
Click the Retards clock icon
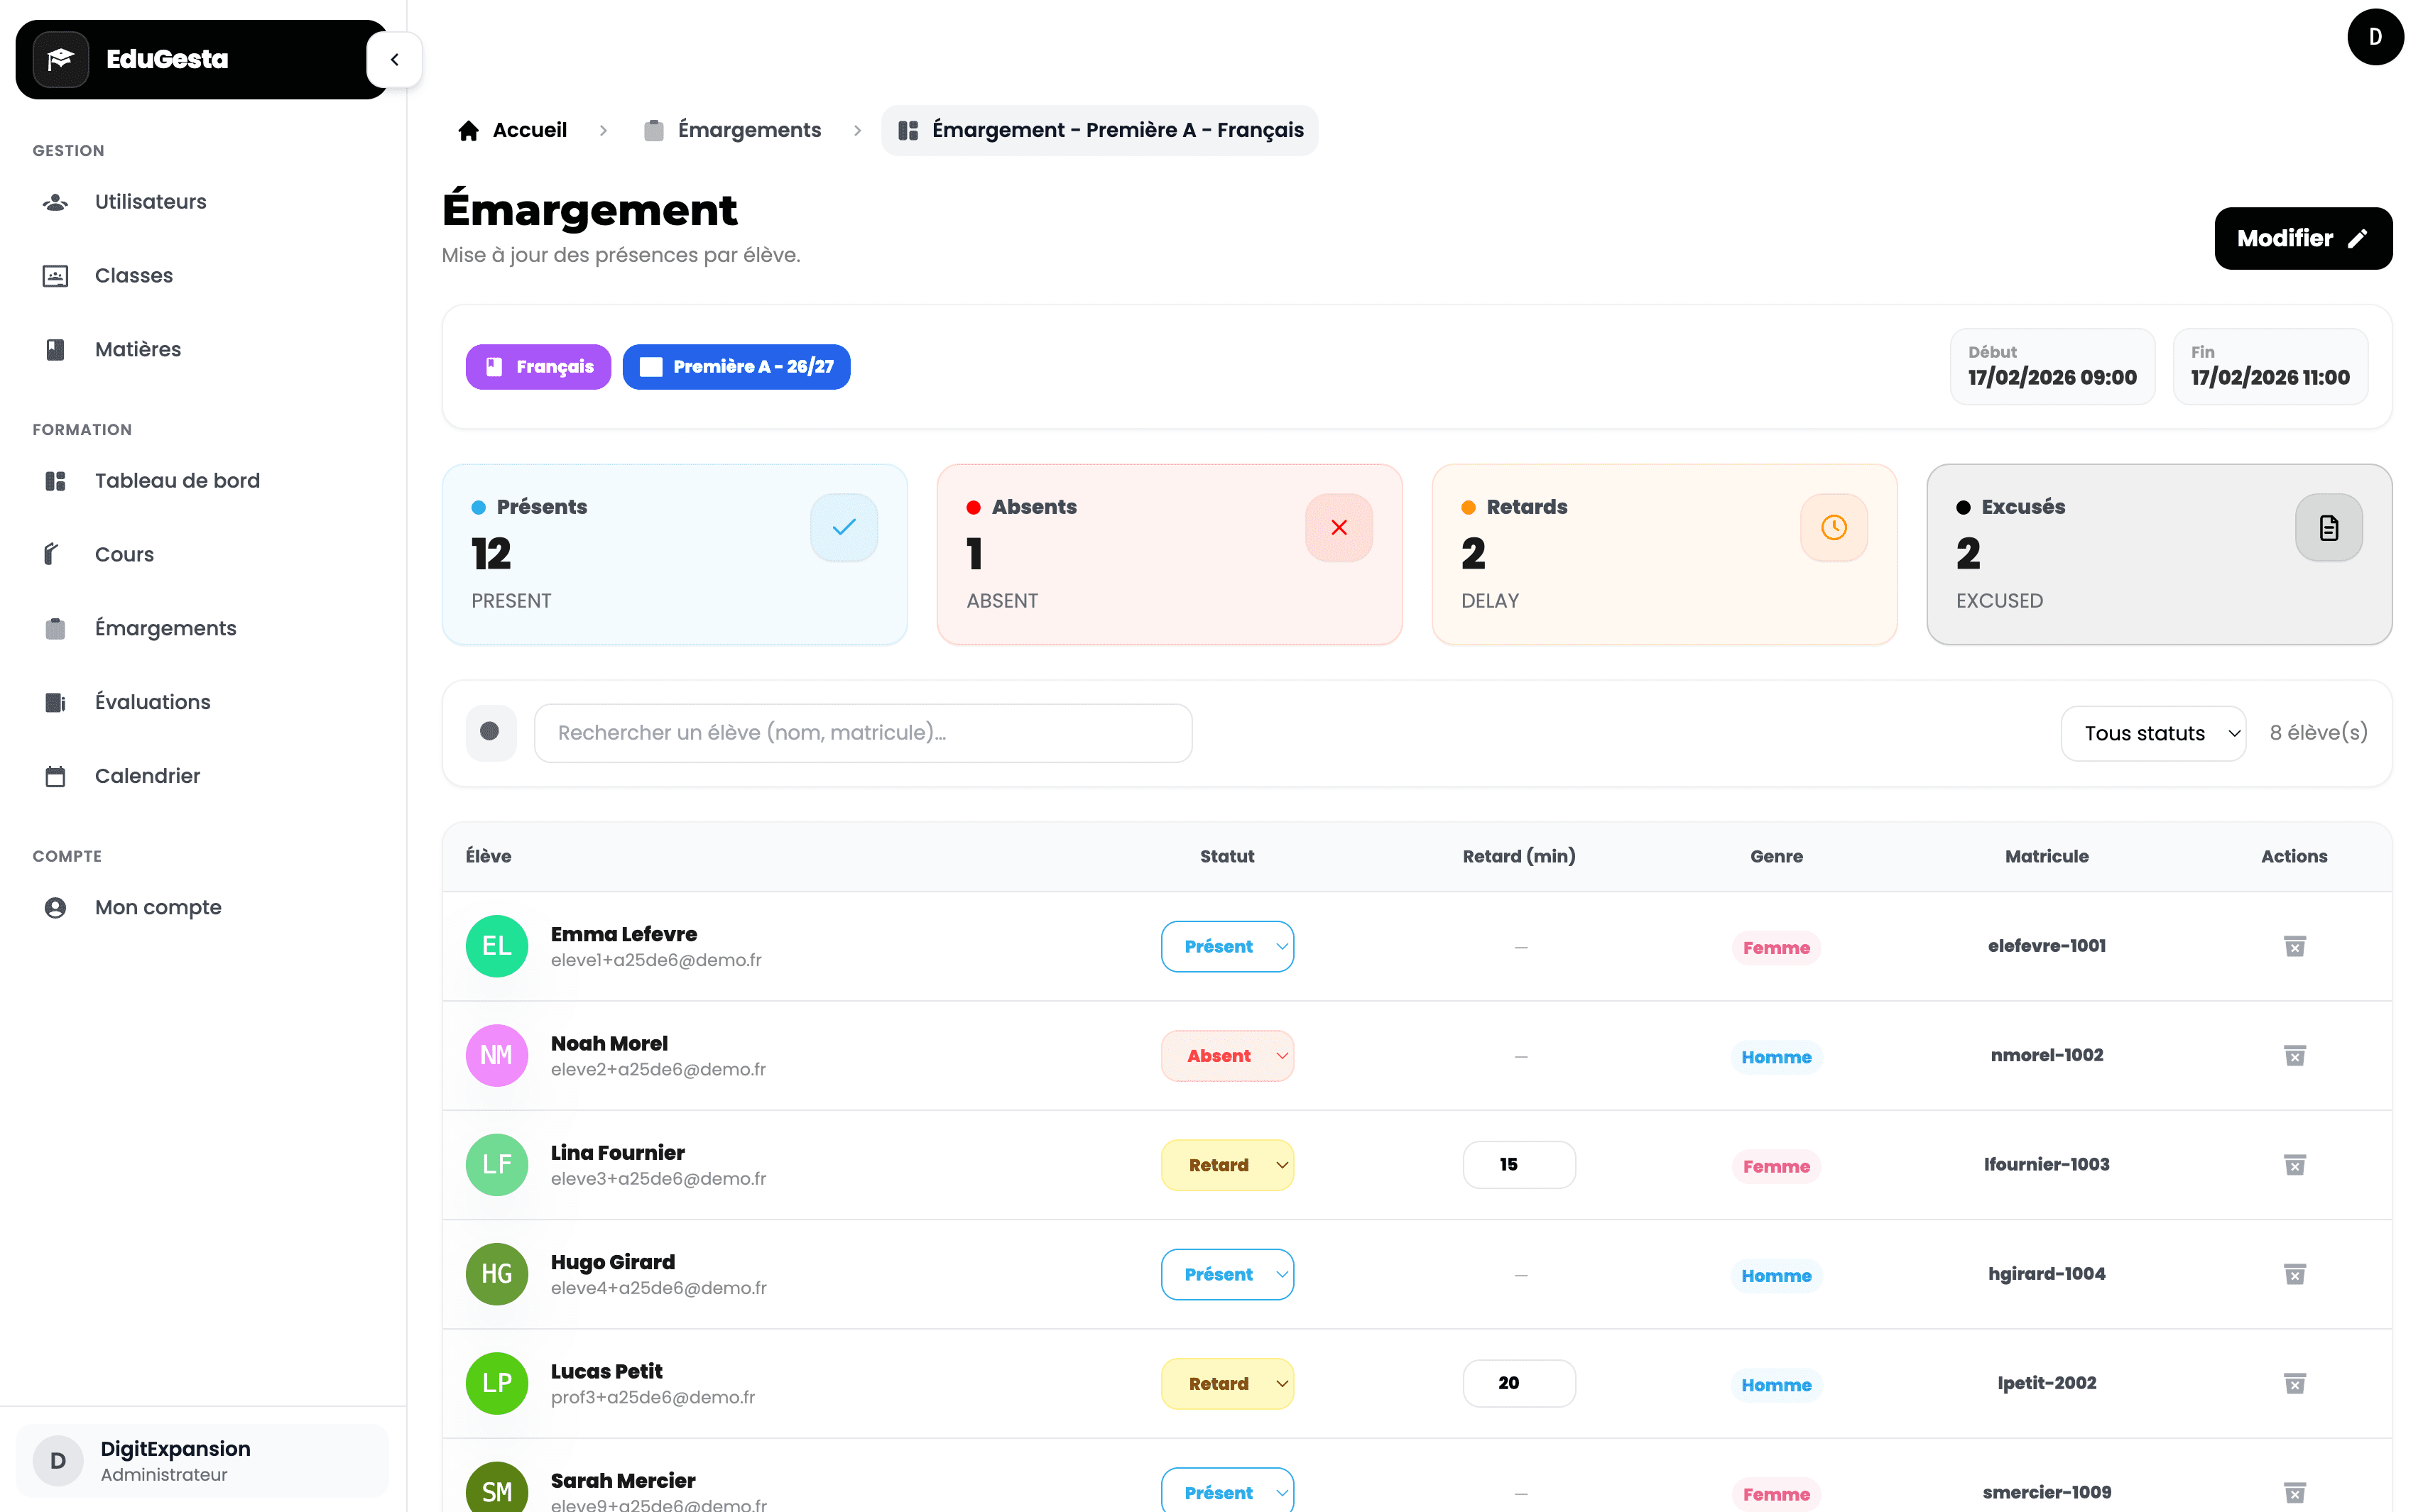point(1833,527)
